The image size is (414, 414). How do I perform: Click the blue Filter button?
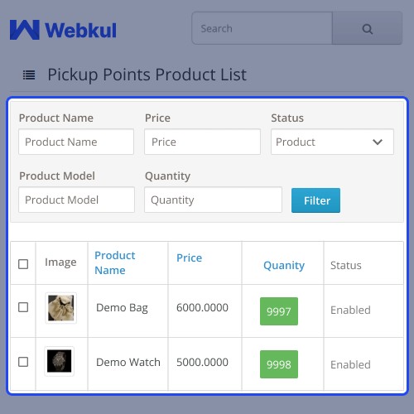click(x=315, y=200)
